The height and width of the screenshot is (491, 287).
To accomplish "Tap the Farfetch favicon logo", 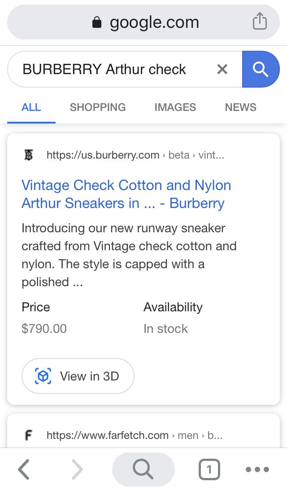I will pyautogui.click(x=29, y=435).
